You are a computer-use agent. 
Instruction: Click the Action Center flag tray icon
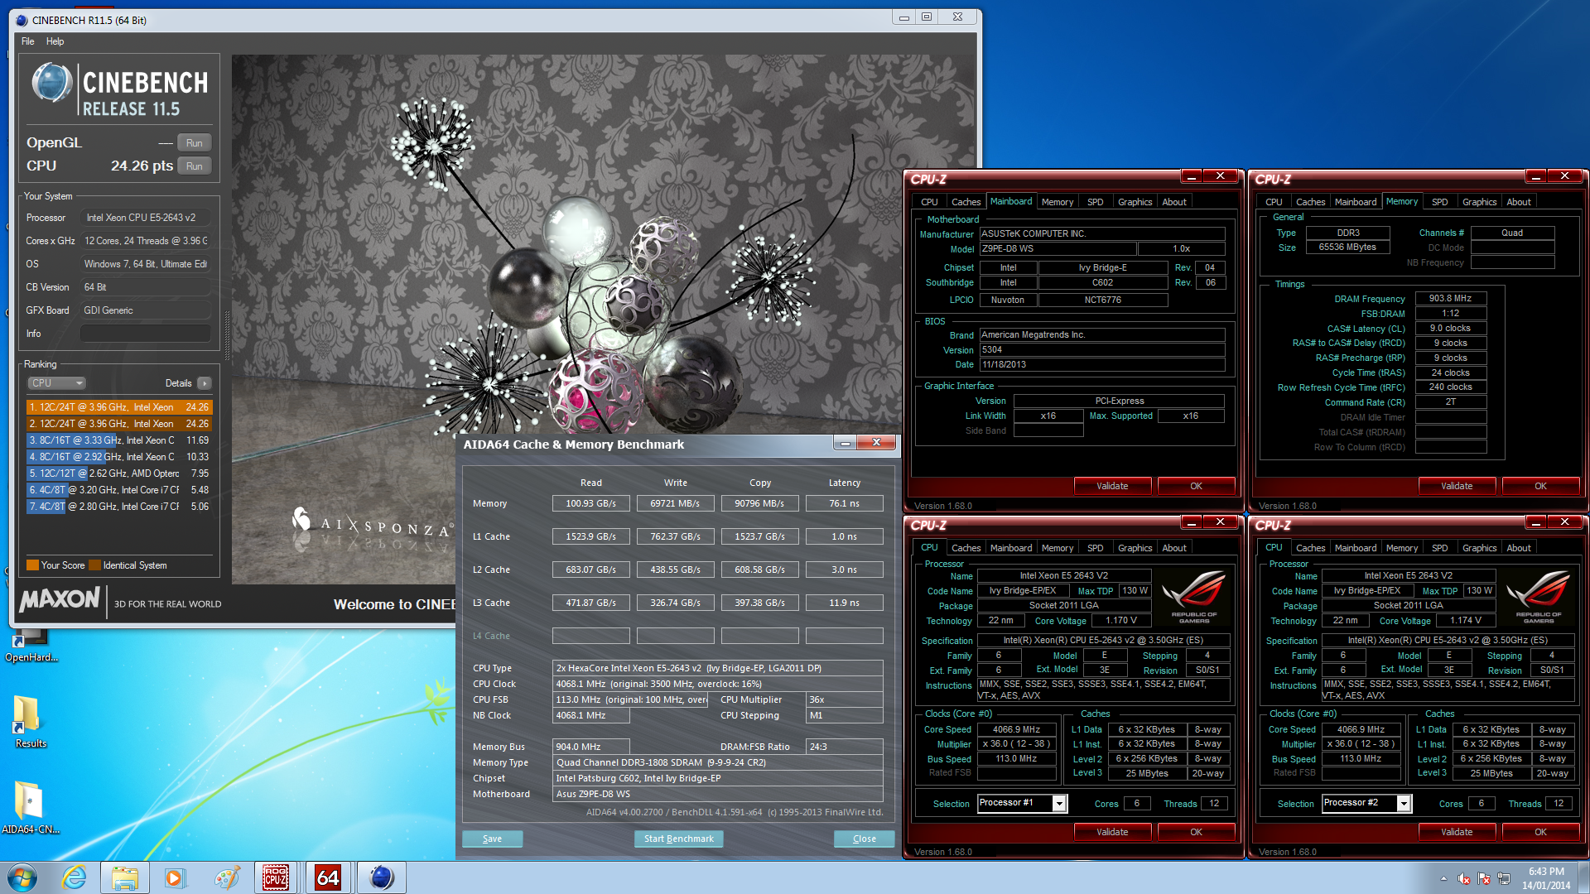pos(1483,878)
